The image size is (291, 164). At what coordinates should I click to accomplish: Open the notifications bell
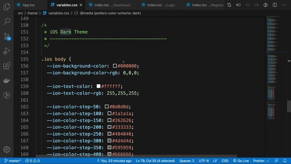pos(285,161)
